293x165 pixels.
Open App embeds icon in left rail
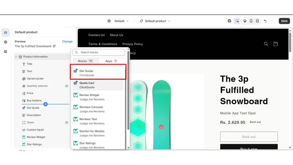click(5, 51)
